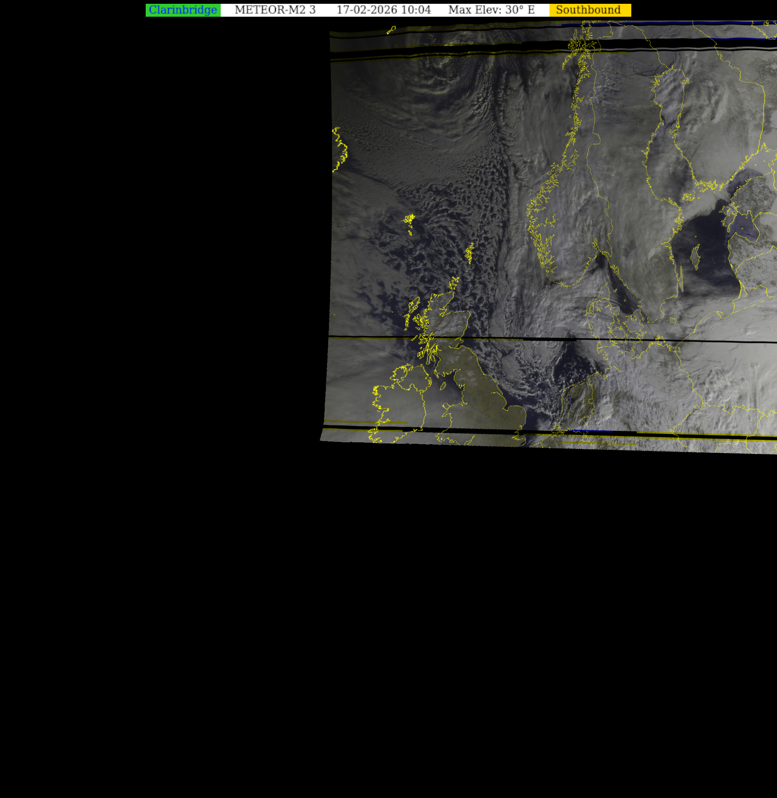
Task: Click the 17-02-2026 10:04 pass timestamp
Action: click(383, 10)
